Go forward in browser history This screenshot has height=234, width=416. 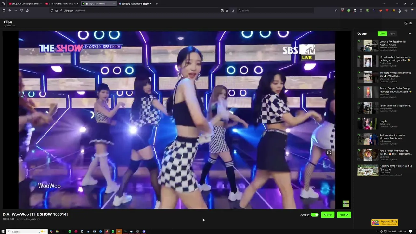tap(16, 10)
